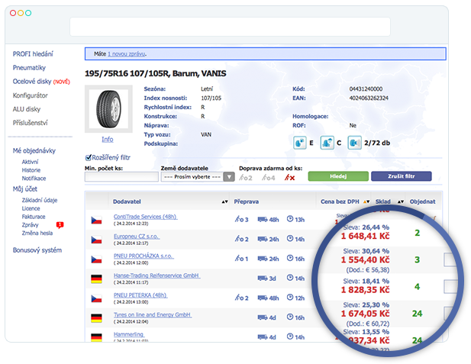Select free shipping from 4 pieces filter
471x364 pixels.
(x=268, y=178)
